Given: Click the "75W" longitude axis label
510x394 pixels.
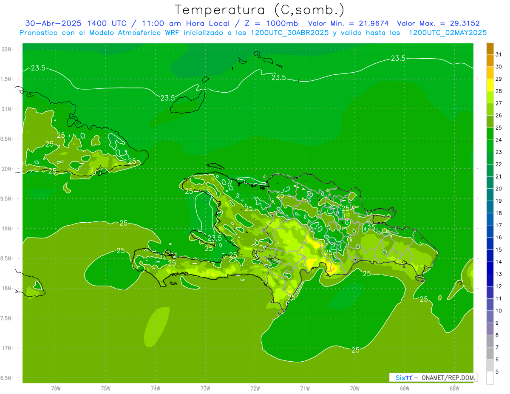Looking at the screenshot, I should (x=106, y=388).
